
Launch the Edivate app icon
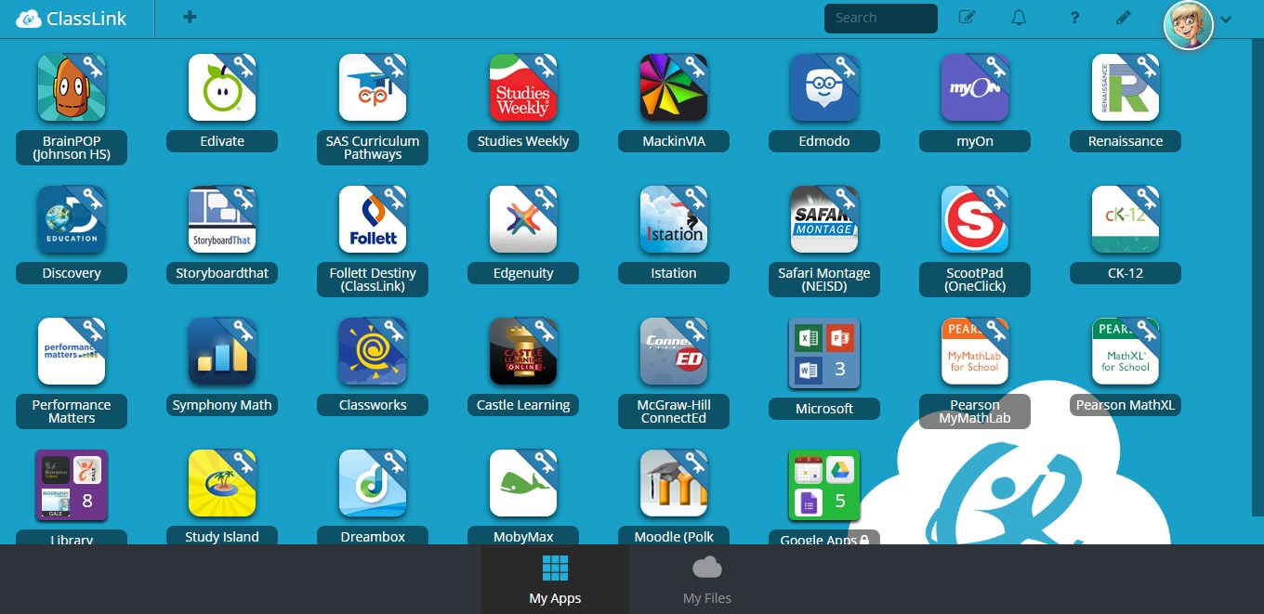click(x=222, y=87)
